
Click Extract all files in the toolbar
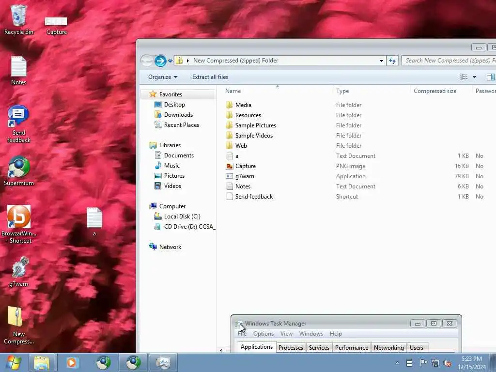coord(210,77)
